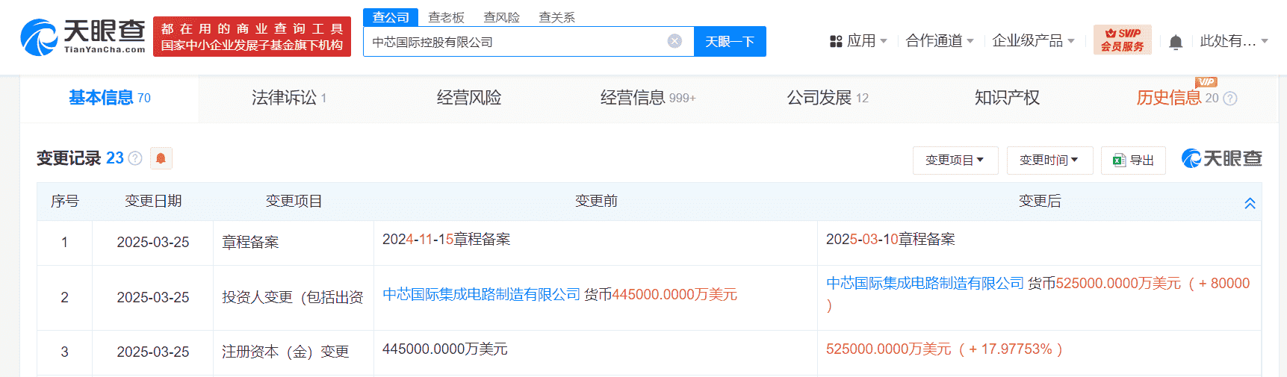Screen dimensions: 1287x377
Task: Click help icon next to 变更记录 count
Action: point(135,158)
